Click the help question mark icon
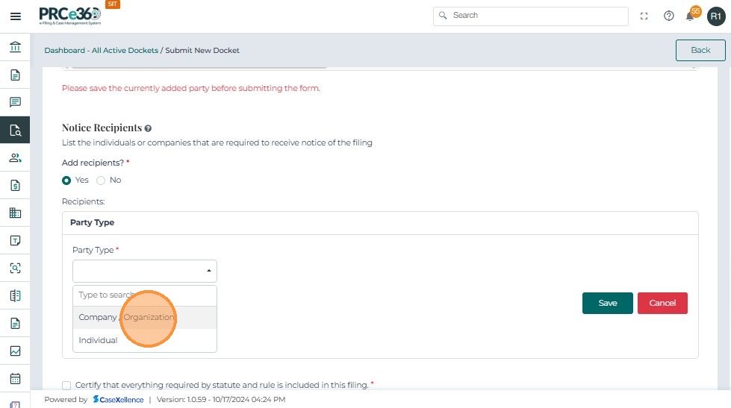 [669, 16]
